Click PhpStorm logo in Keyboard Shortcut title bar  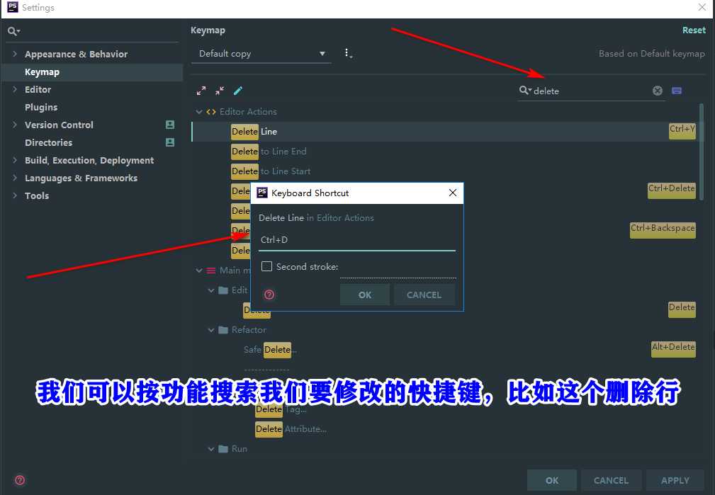click(262, 193)
